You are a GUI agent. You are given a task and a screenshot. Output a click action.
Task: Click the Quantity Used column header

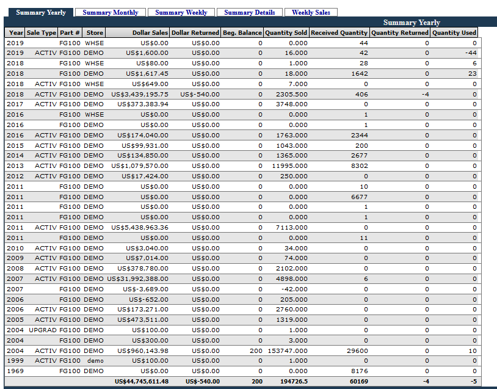click(454, 32)
